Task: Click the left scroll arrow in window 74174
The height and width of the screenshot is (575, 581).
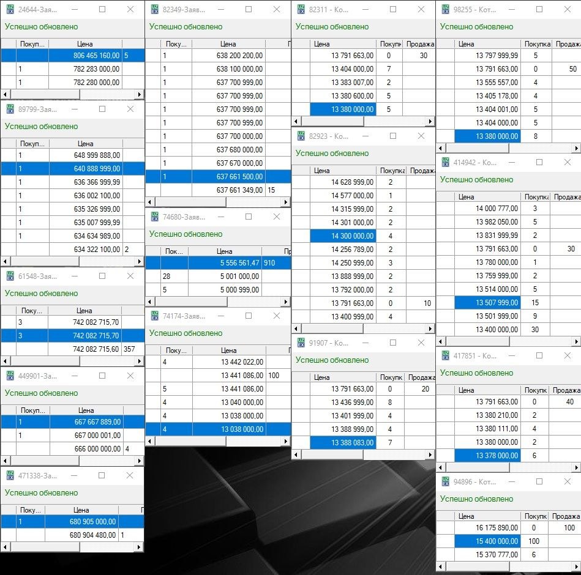Action: click(150, 442)
